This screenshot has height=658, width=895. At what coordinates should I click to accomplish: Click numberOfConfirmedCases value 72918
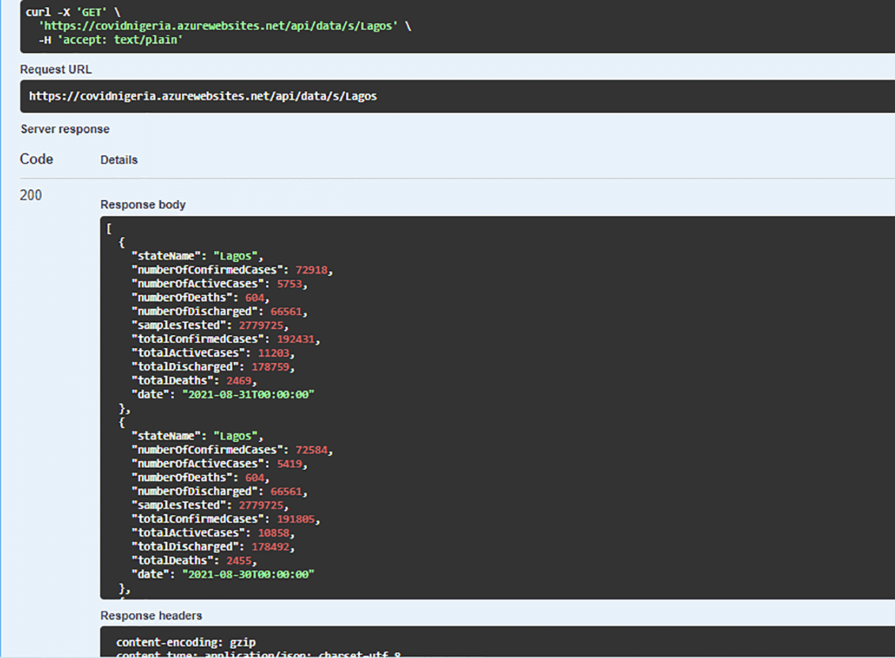pos(311,270)
